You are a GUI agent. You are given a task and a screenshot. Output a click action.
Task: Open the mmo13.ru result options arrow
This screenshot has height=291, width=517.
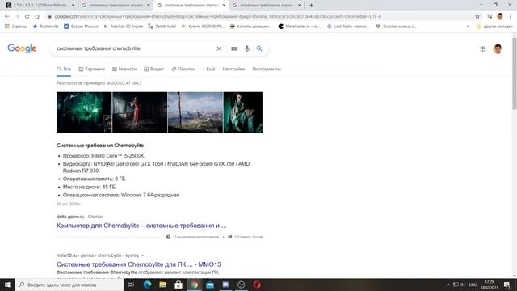click(142, 255)
